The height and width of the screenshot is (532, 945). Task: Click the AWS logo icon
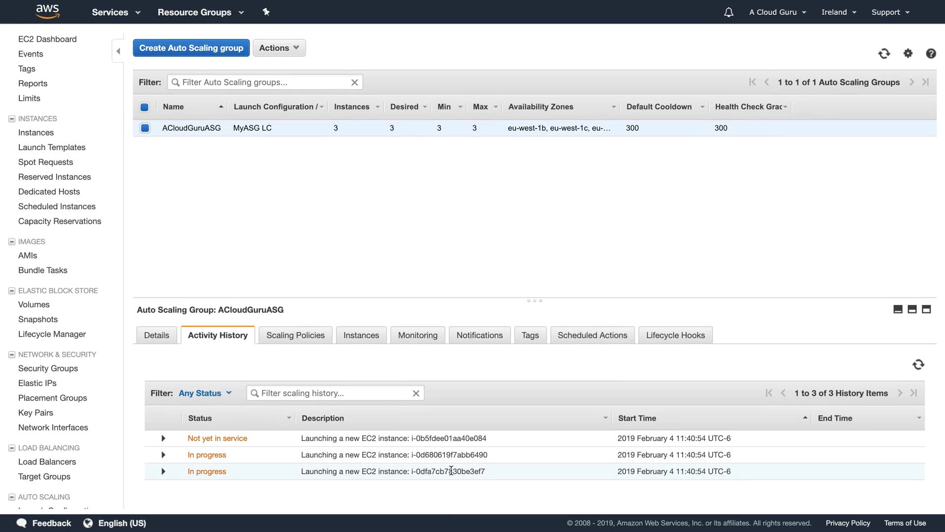[x=47, y=12]
